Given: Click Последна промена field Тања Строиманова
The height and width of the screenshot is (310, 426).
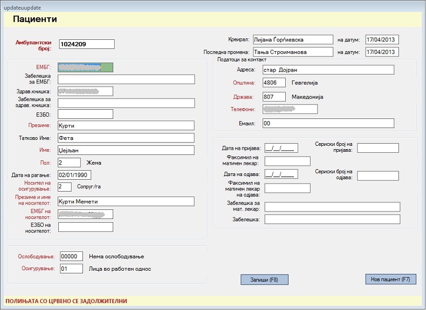Looking at the screenshot, I should (x=293, y=52).
